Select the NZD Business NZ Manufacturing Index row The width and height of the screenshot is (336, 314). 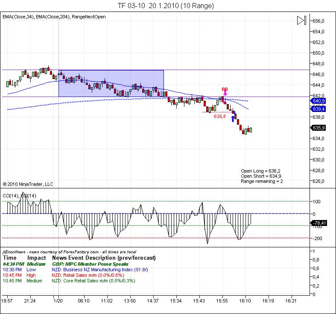(75, 270)
